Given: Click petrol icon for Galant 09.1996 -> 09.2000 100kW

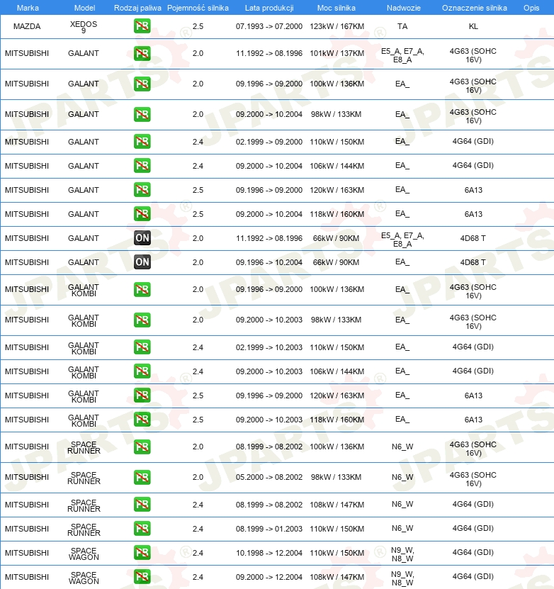Looking at the screenshot, I should click(142, 84).
